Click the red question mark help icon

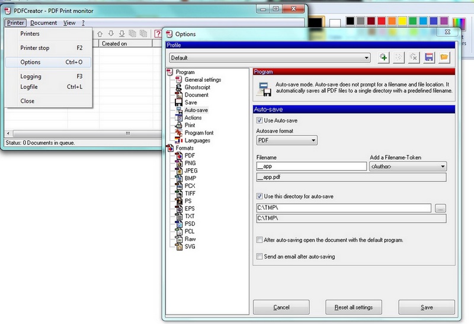pyautogui.click(x=157, y=34)
